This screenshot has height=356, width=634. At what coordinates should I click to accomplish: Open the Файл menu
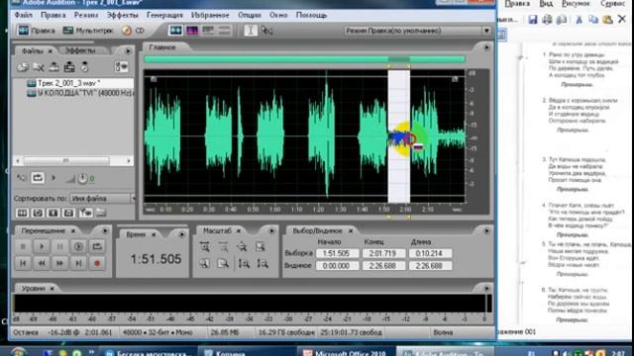point(24,15)
